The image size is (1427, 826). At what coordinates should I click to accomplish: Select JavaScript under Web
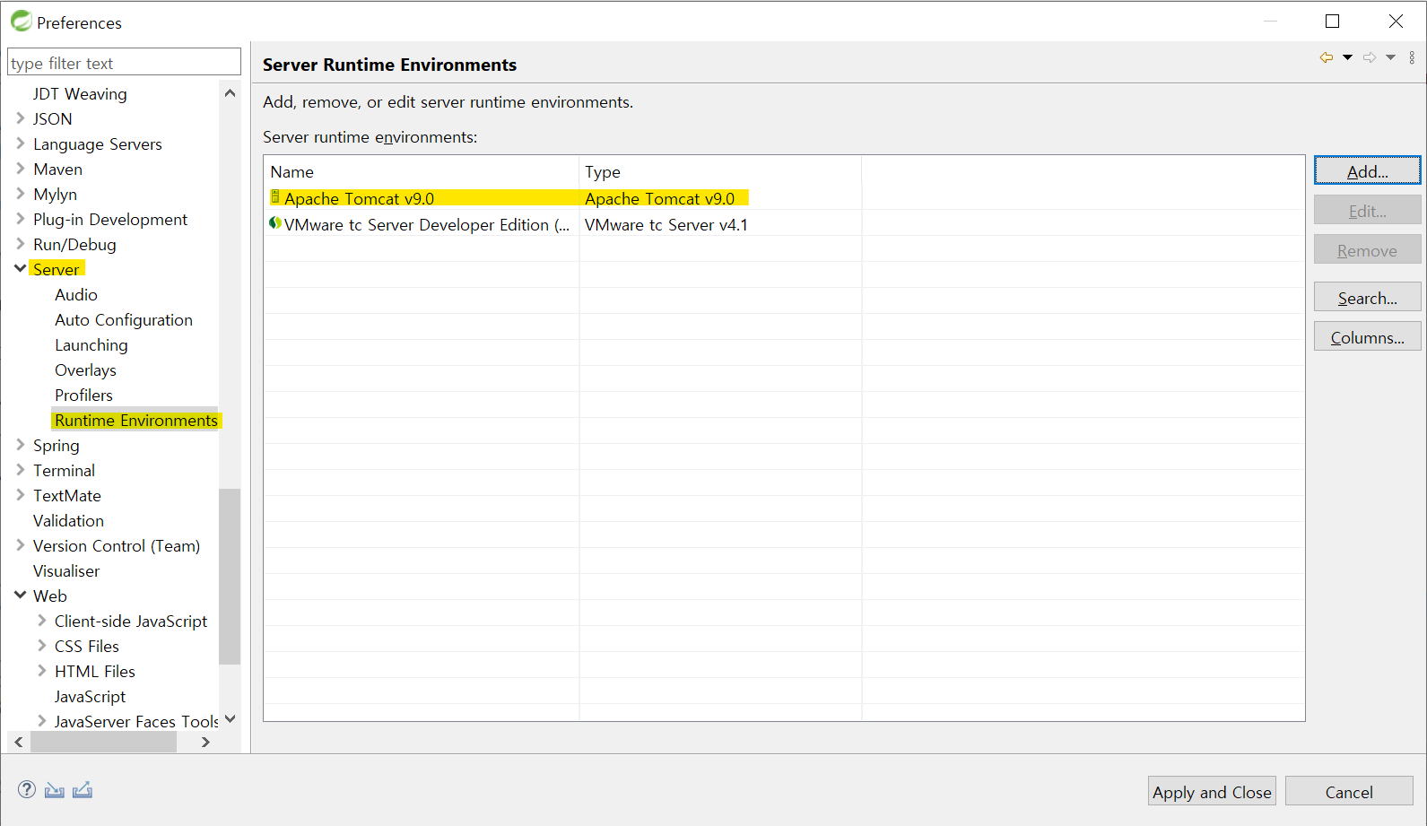point(90,696)
